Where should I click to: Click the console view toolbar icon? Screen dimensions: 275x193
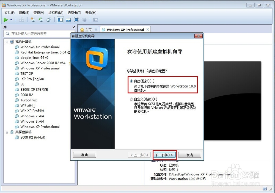click(96, 20)
